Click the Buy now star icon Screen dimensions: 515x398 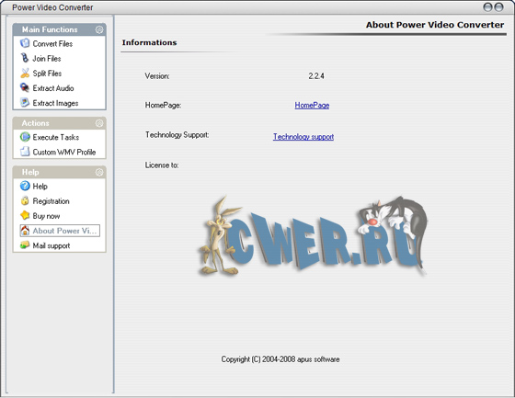(25, 215)
